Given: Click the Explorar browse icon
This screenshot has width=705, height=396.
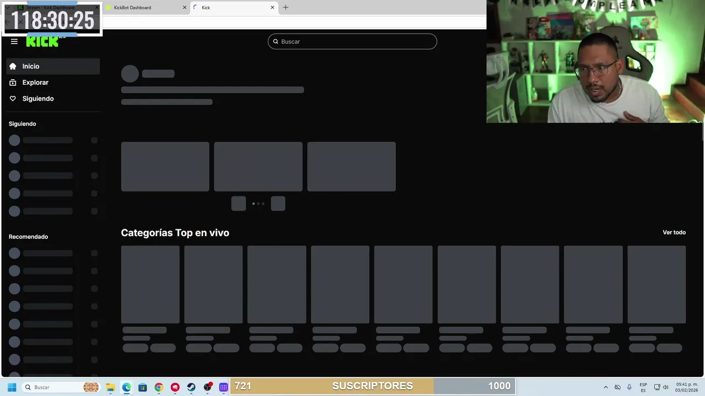Looking at the screenshot, I should pyautogui.click(x=13, y=82).
